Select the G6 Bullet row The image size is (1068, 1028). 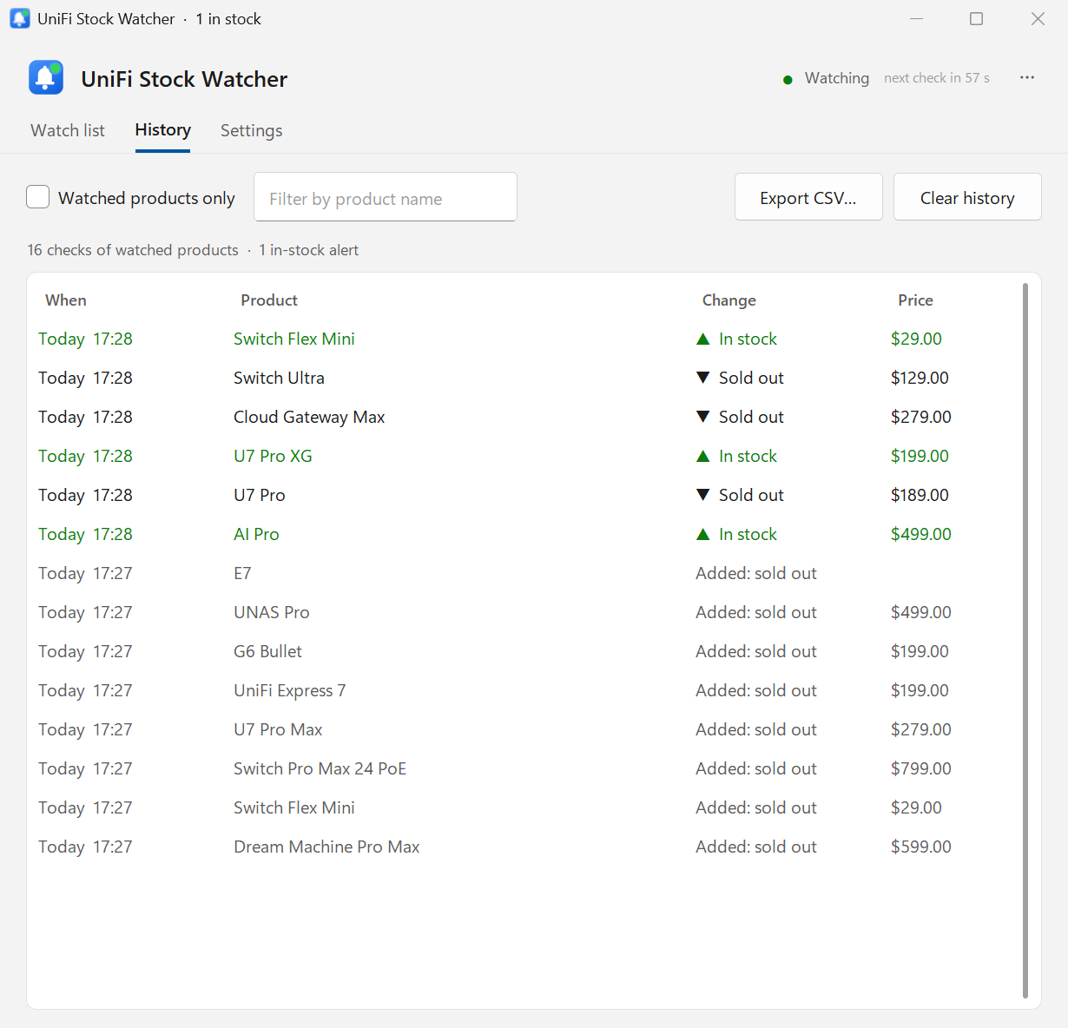pyautogui.click(x=524, y=651)
